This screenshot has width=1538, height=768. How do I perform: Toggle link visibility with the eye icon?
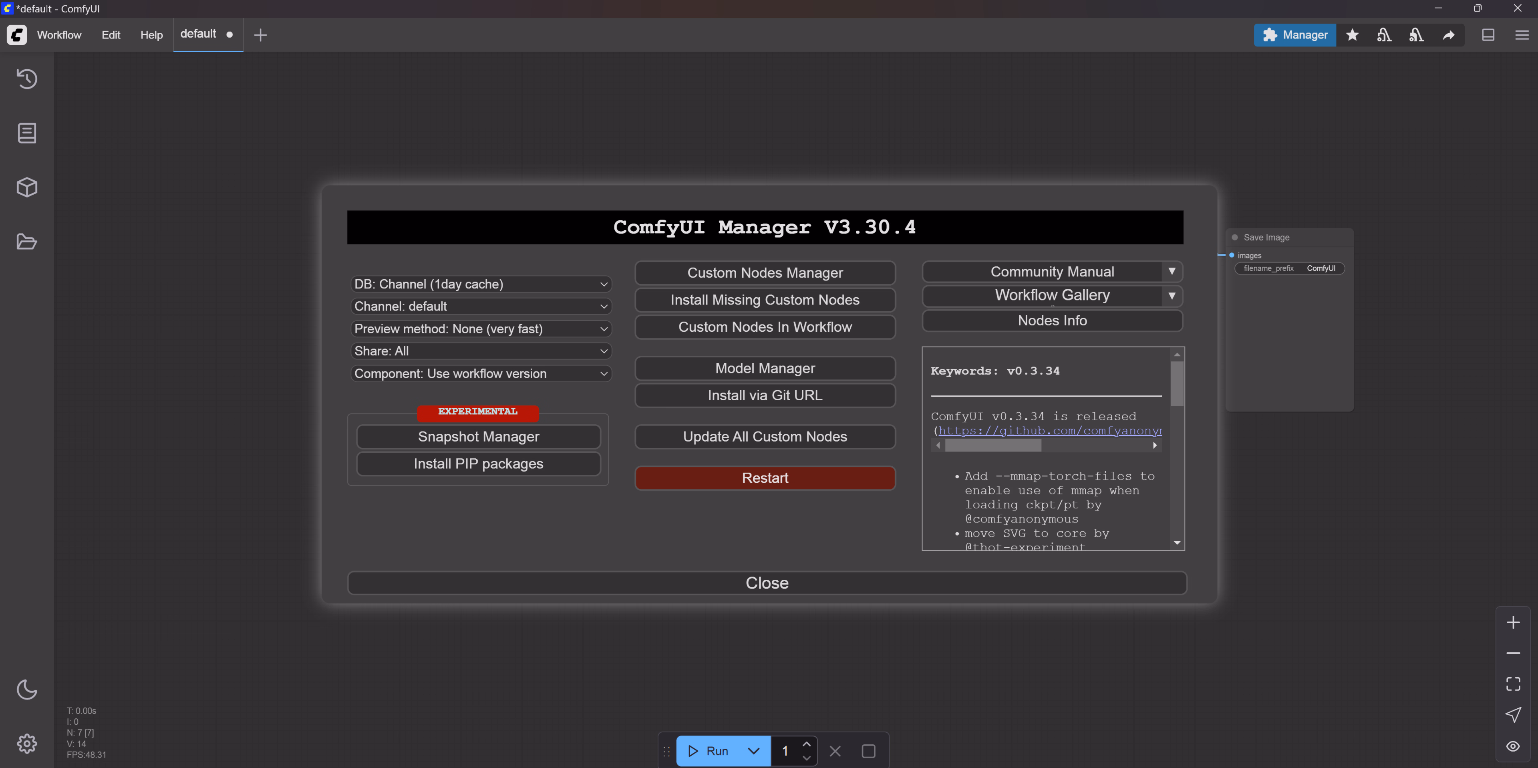(x=1513, y=746)
